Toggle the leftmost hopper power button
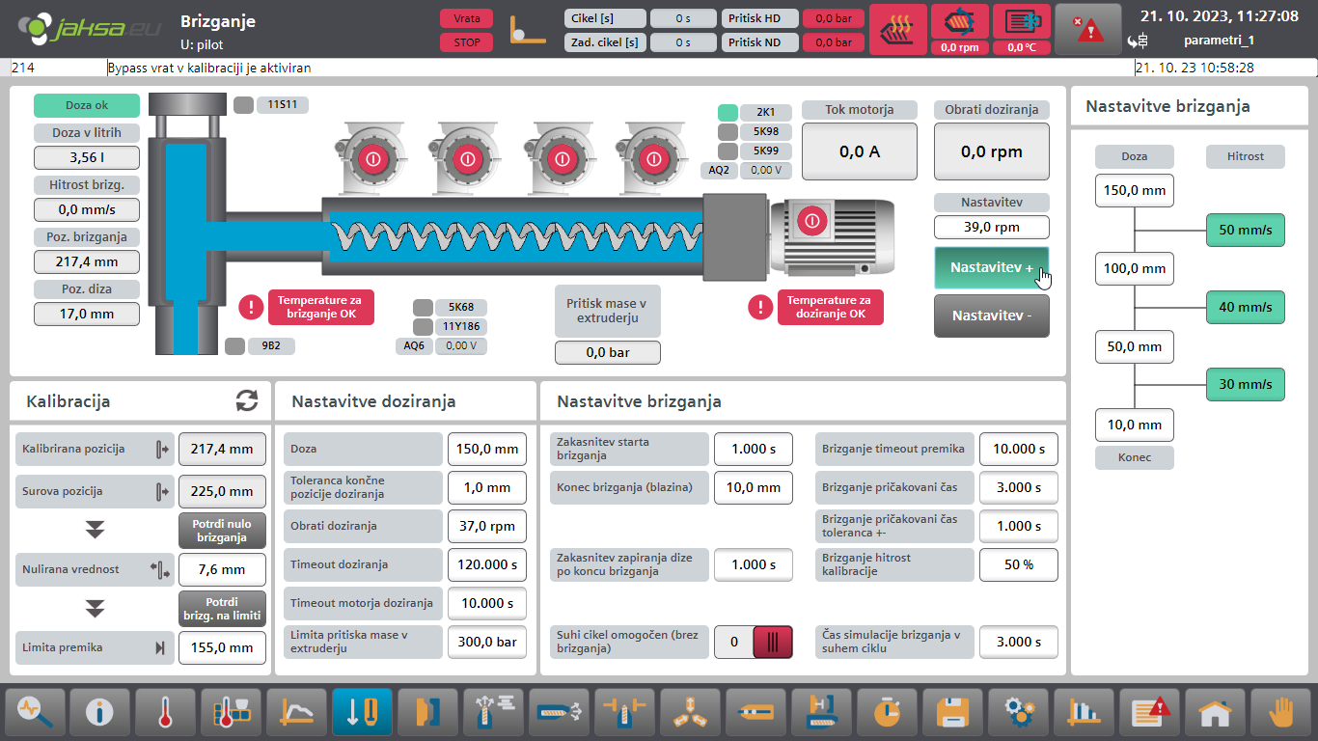 pyautogui.click(x=374, y=157)
